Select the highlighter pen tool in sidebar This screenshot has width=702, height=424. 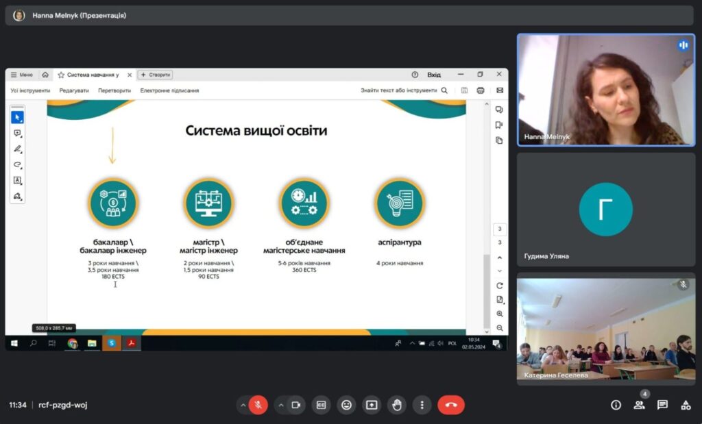tap(17, 149)
